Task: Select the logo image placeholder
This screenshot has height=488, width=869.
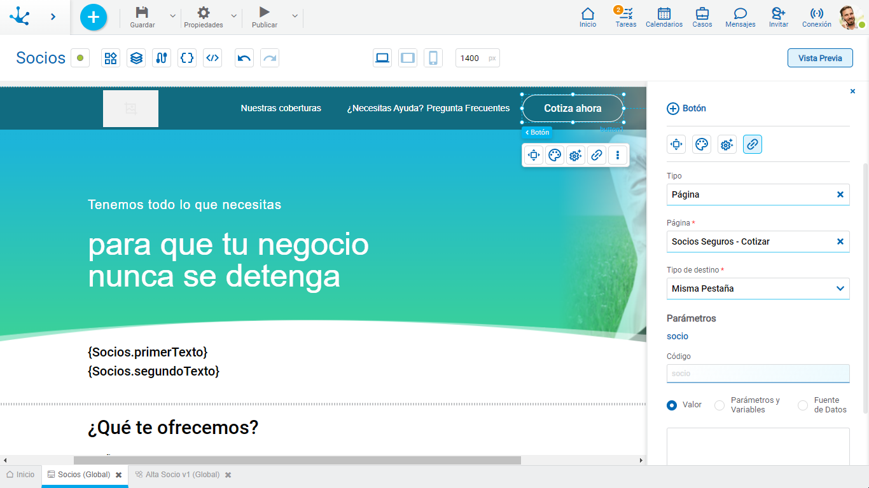Action: [x=130, y=109]
